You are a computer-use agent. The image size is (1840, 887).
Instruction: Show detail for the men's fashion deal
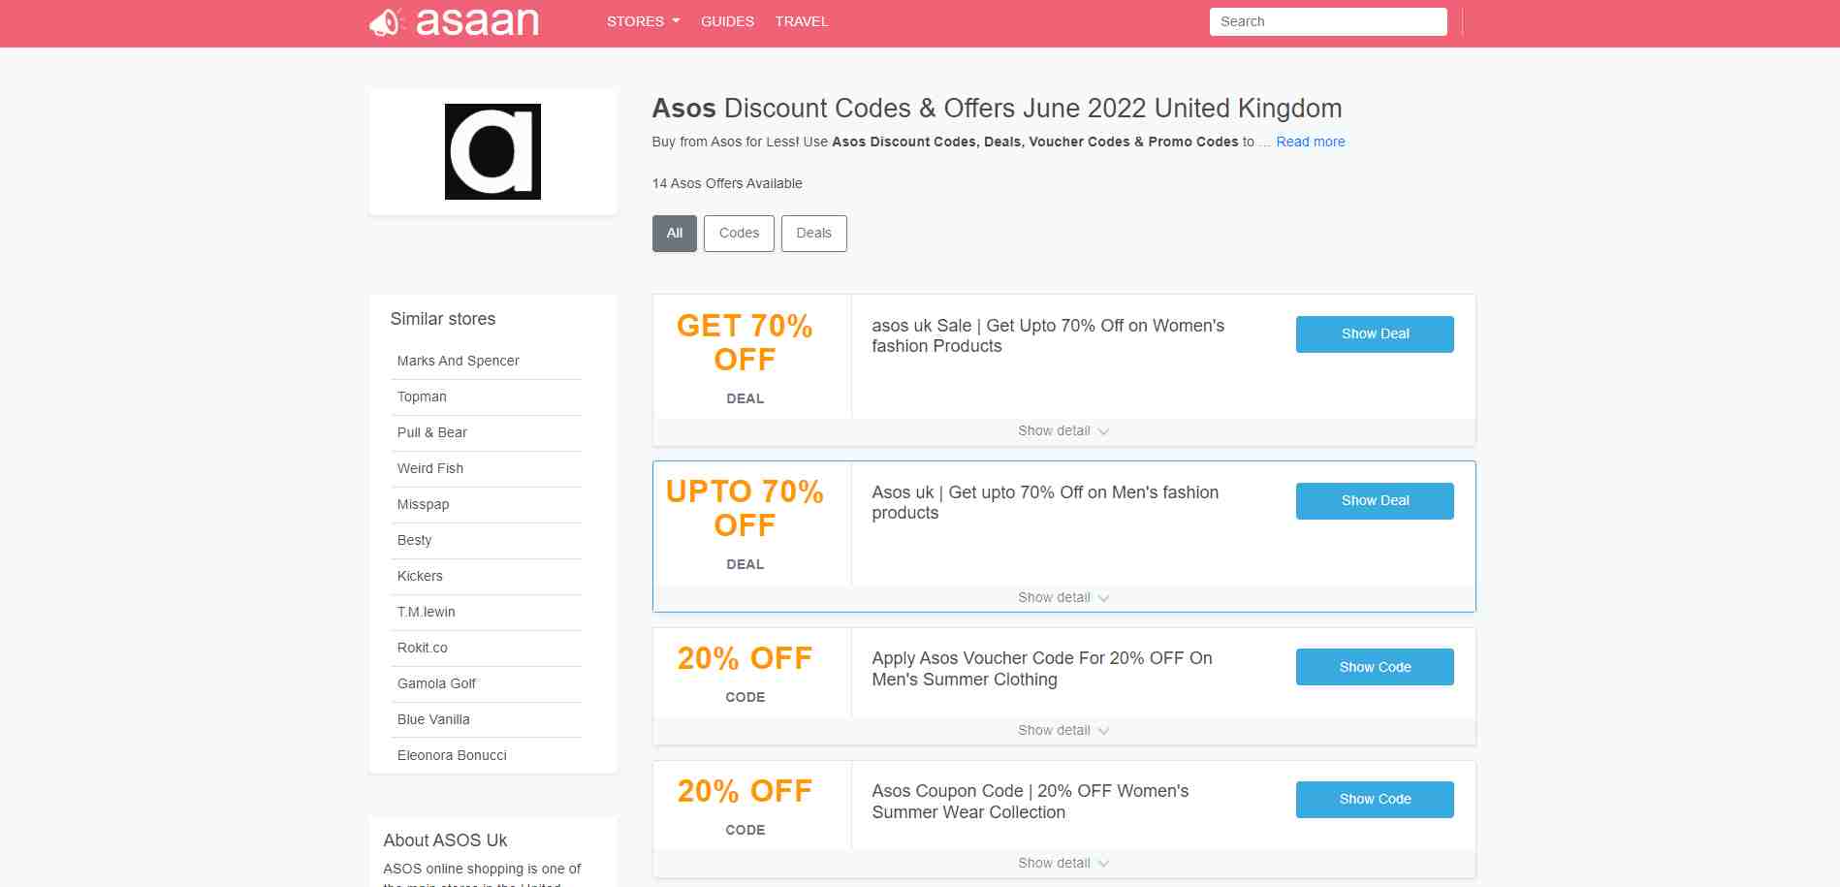point(1062,597)
